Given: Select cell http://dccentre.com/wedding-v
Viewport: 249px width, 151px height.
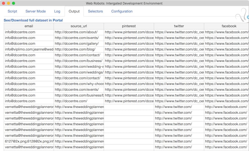Looking at the screenshot, I should 79,67.
